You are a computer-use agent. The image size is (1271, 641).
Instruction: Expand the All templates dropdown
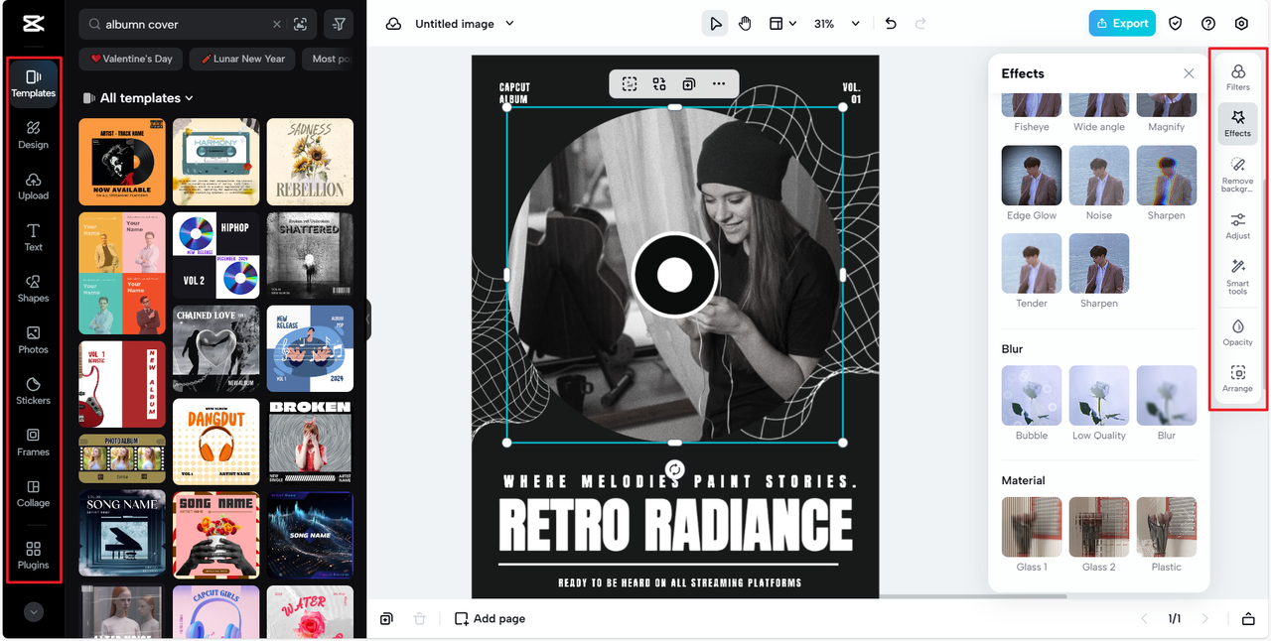pyautogui.click(x=147, y=98)
